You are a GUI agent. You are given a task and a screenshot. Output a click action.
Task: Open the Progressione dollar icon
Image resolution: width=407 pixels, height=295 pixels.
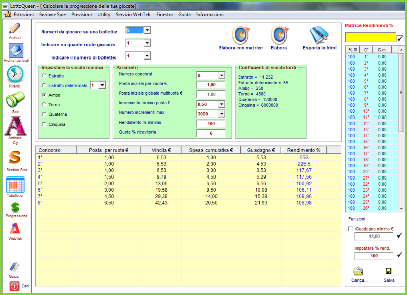coord(15,207)
